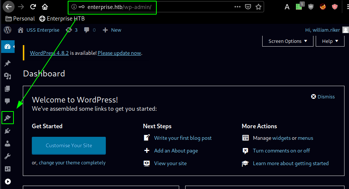Click Add an About page link

coord(176,151)
